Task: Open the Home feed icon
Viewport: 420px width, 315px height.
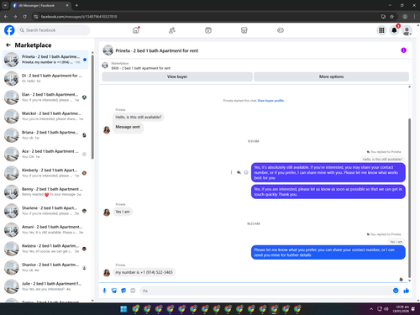Action: click(x=136, y=30)
